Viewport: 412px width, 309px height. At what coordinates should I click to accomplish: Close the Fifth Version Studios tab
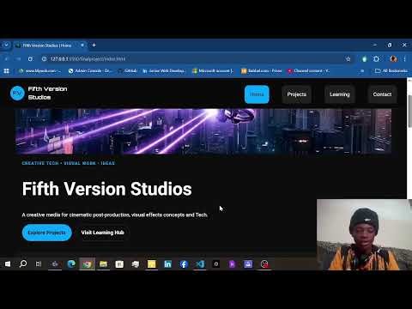tap(82, 45)
